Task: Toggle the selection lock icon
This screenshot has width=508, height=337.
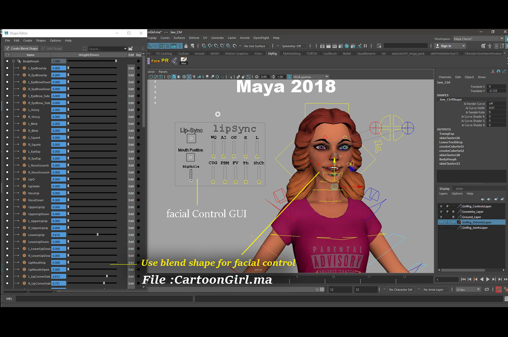Action: 186,46
